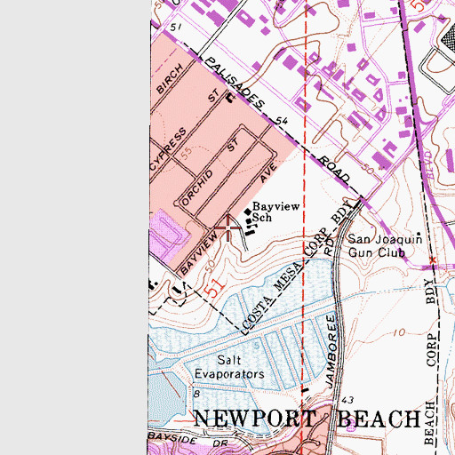Image resolution: width=455 pixels, height=455 pixels.
Task: Click the BAYSIDE DR street label
Action: pos(188,439)
